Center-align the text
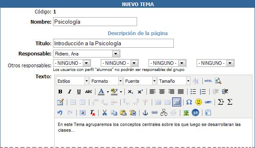The image size is (255, 148). coord(162,92)
